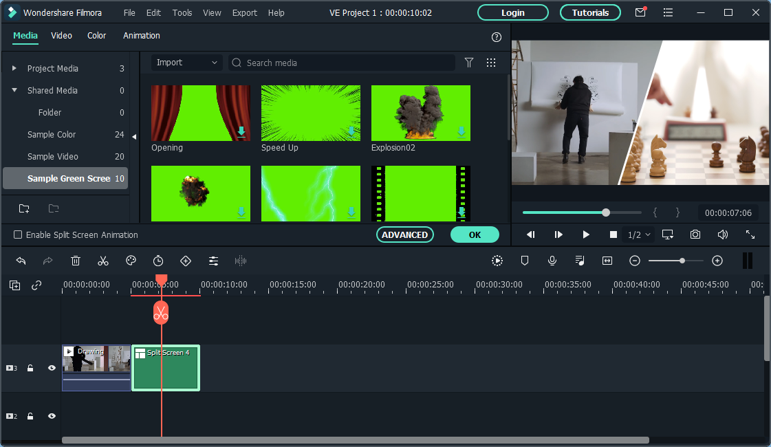Select Sample Color category
Viewport: 771px width, 447px height.
pos(52,134)
